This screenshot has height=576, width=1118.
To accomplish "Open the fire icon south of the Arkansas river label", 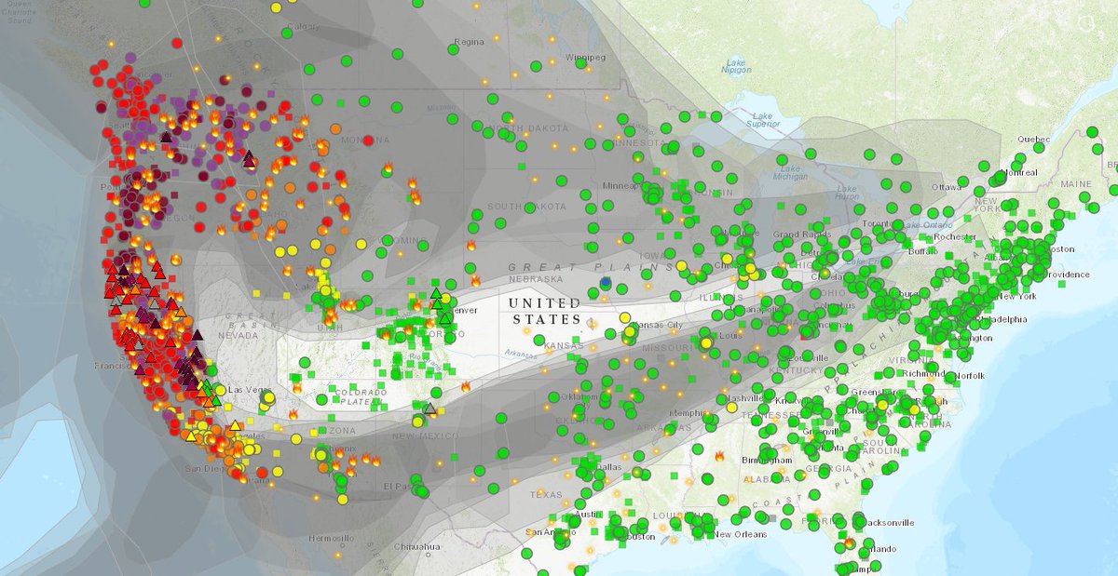I will pos(464,386).
